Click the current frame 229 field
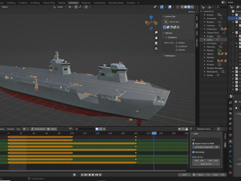 click(184, 174)
